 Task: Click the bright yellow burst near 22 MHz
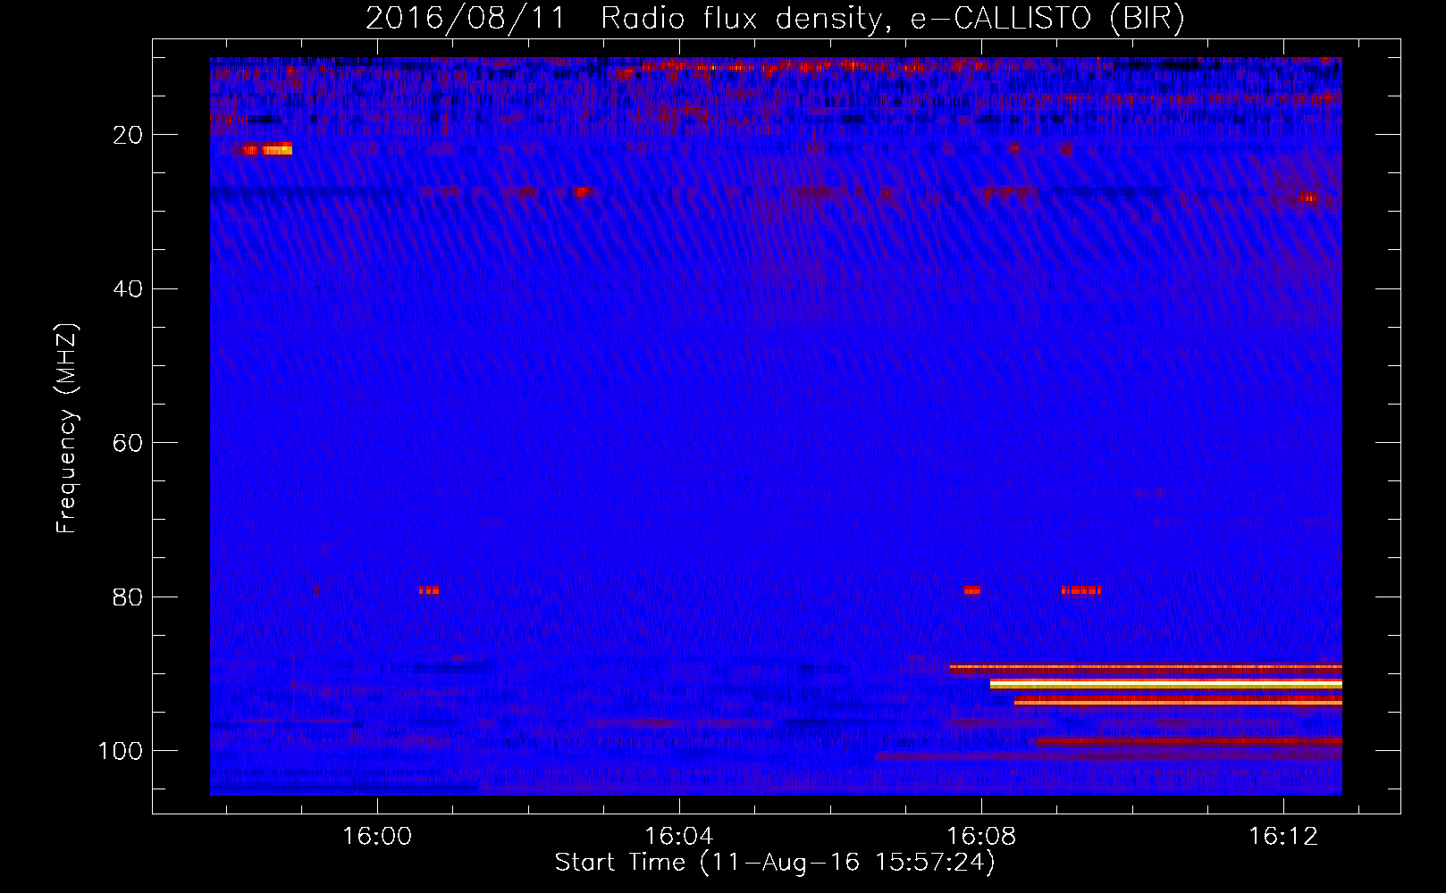click(277, 149)
